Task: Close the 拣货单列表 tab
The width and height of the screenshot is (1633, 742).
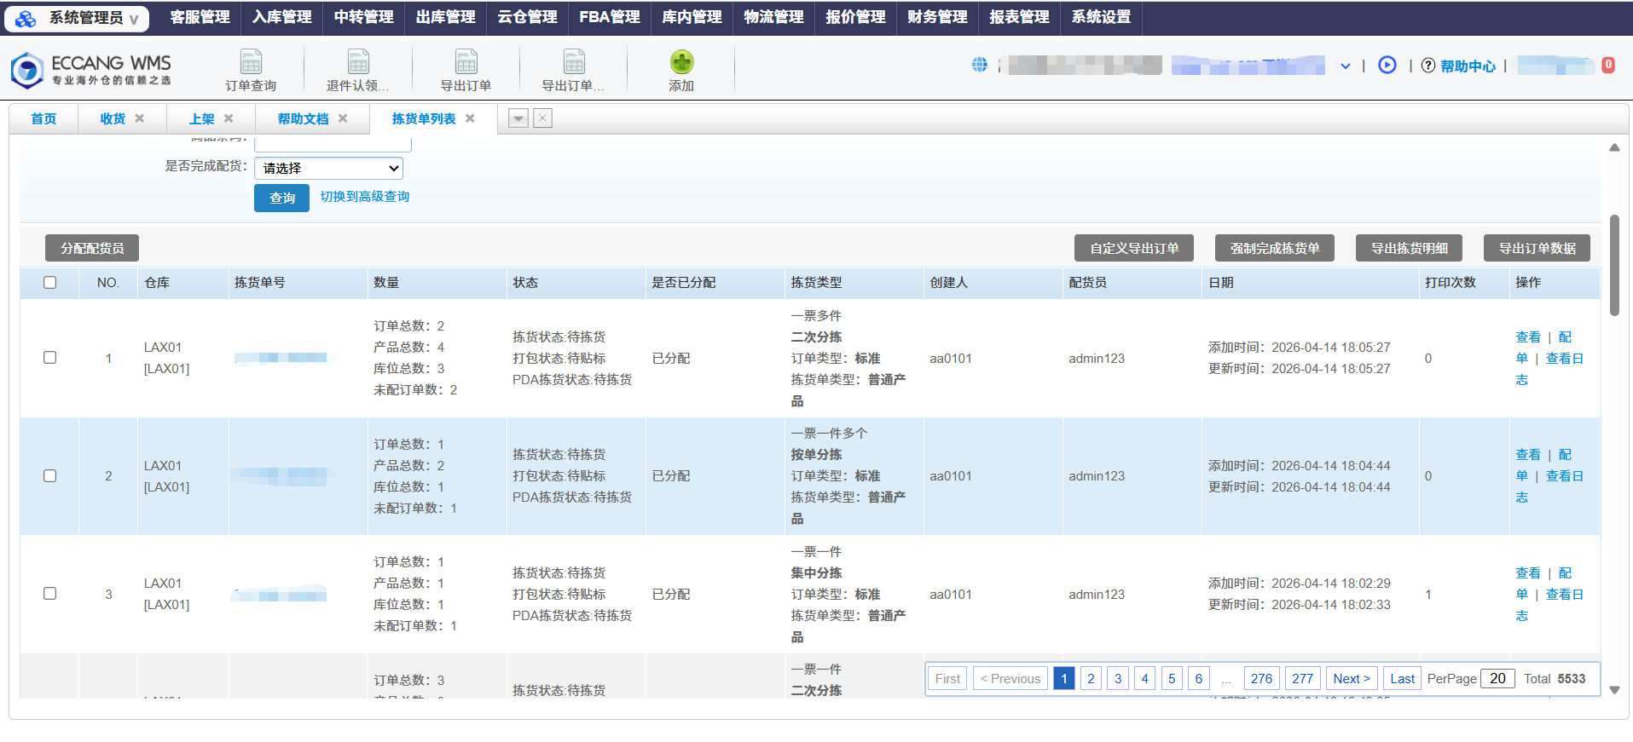Action: coord(470,118)
